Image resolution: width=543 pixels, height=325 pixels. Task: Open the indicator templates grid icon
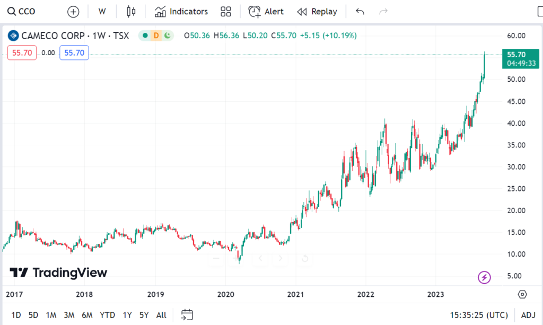pos(226,12)
